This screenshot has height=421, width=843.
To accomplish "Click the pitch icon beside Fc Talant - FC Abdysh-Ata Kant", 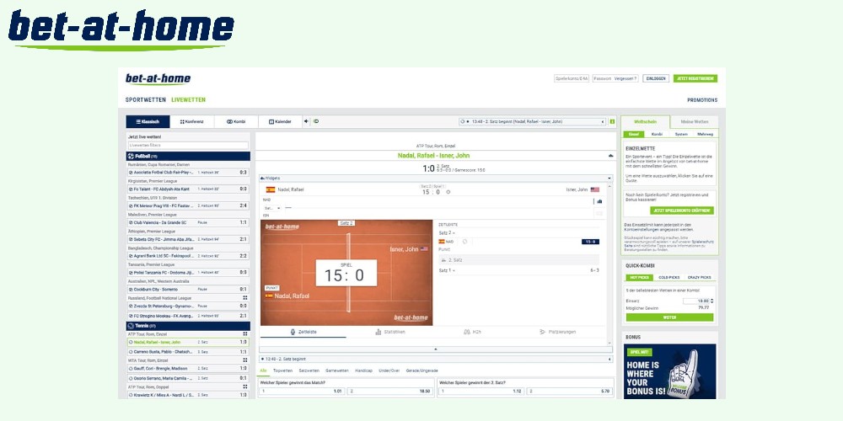I will coord(131,189).
